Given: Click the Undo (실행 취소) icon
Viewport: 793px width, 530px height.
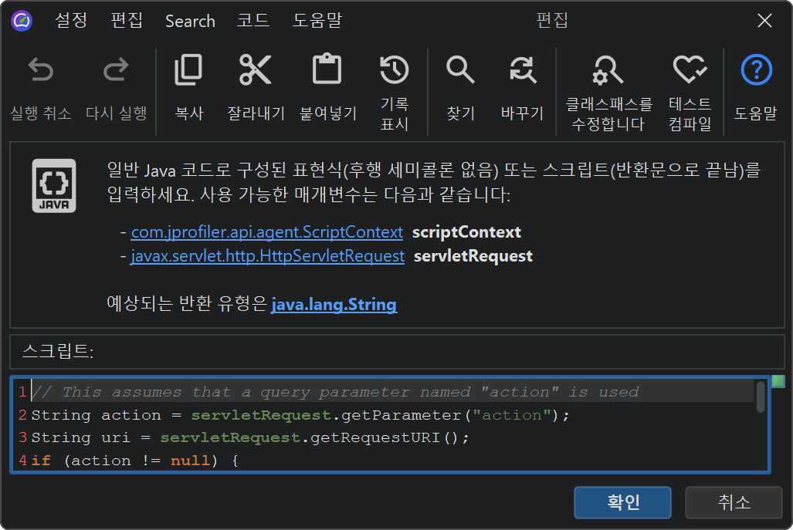Looking at the screenshot, I should [41, 72].
